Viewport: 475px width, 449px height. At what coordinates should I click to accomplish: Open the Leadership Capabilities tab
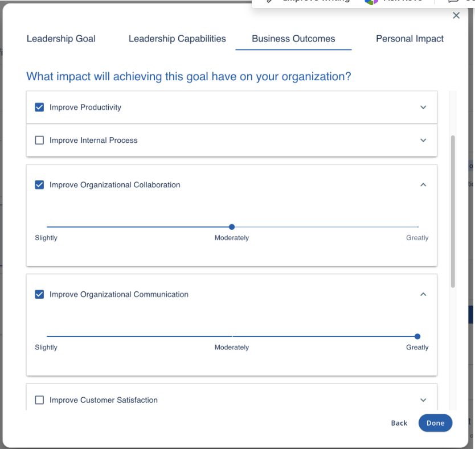[x=177, y=39]
